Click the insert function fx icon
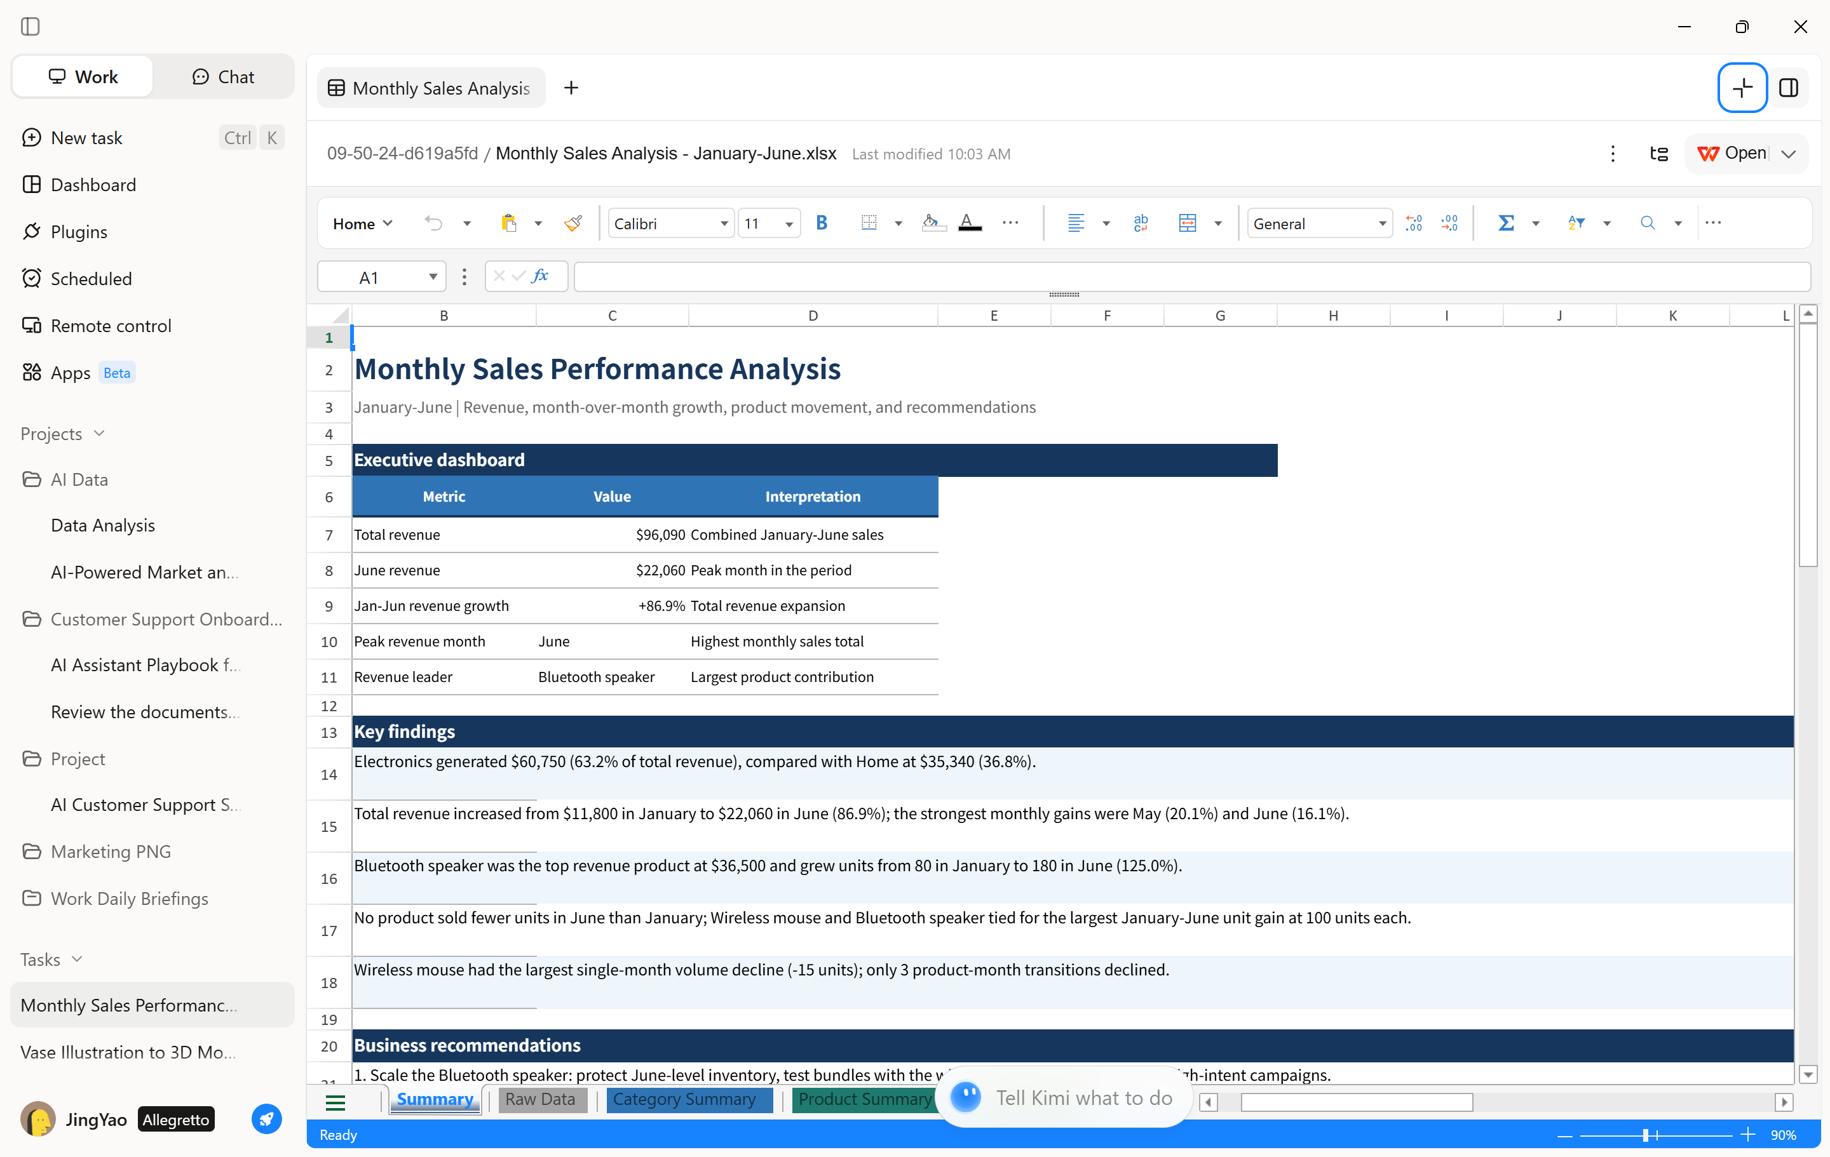 [540, 276]
